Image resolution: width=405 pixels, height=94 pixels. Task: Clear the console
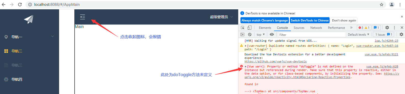(250, 34)
